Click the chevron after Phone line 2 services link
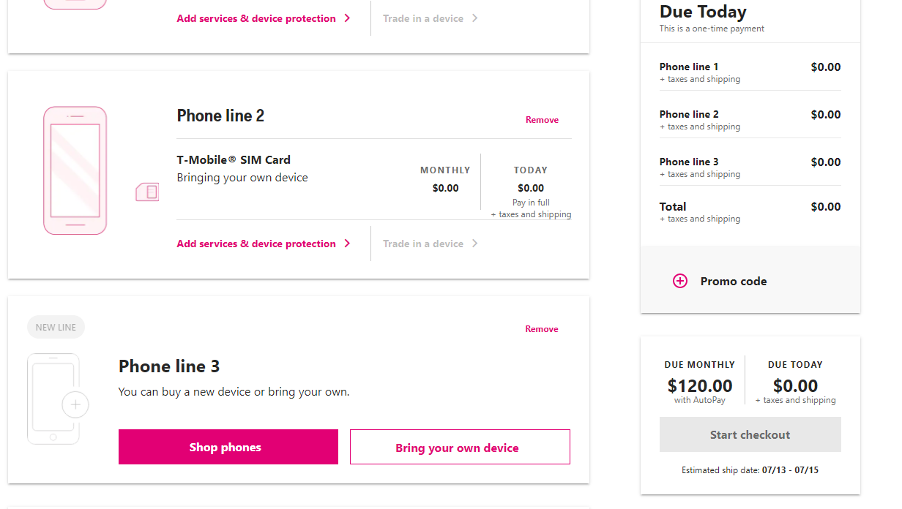Viewport: 902px width, 509px height. (x=347, y=244)
